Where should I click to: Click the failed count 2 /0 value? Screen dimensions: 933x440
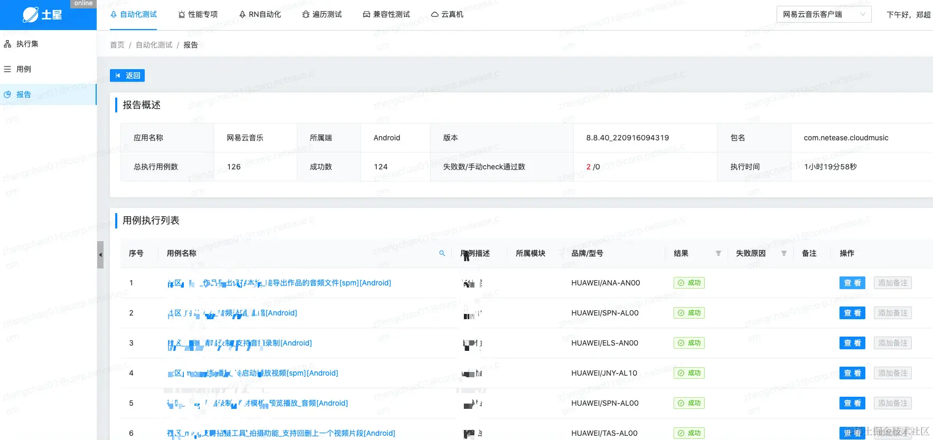click(593, 167)
